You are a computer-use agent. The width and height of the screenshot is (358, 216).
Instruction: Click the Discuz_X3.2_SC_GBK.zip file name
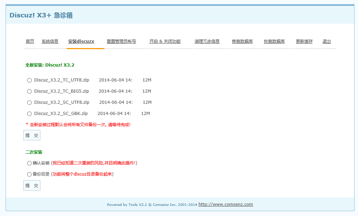(61, 114)
